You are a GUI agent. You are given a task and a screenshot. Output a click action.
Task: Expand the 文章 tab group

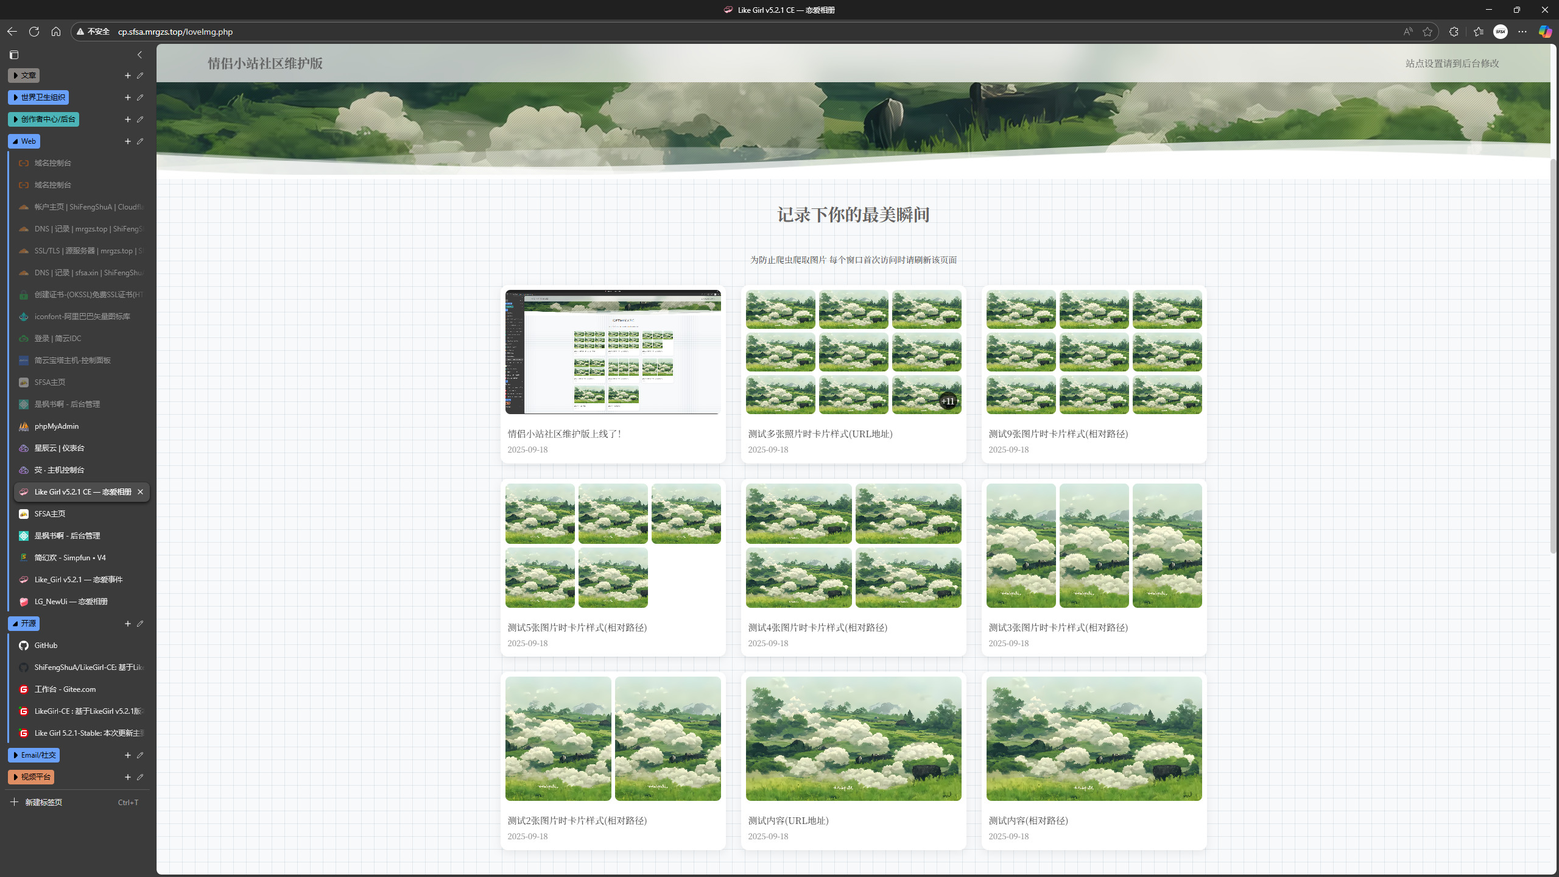point(24,76)
